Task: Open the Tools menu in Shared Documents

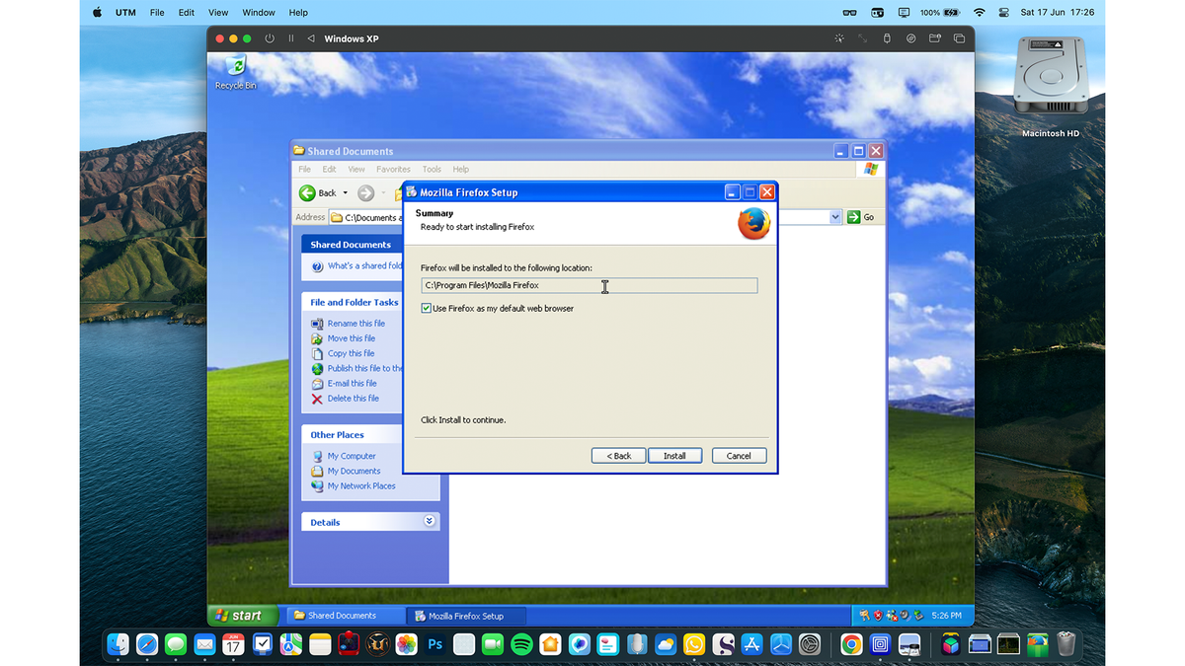Action: click(x=432, y=169)
